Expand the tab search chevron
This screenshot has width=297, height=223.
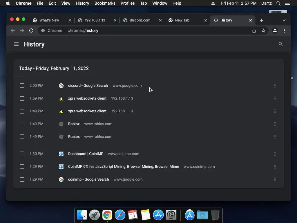(x=284, y=20)
